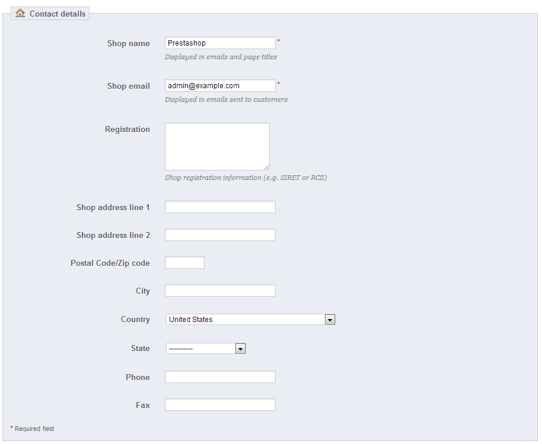Focus the Postal Code/Zip code field

coord(184,263)
